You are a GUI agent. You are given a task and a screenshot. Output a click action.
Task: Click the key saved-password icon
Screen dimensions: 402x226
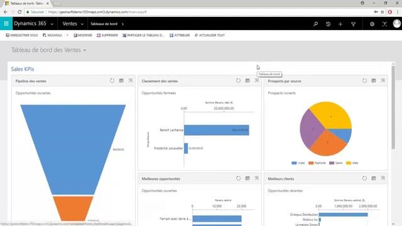[376, 12]
